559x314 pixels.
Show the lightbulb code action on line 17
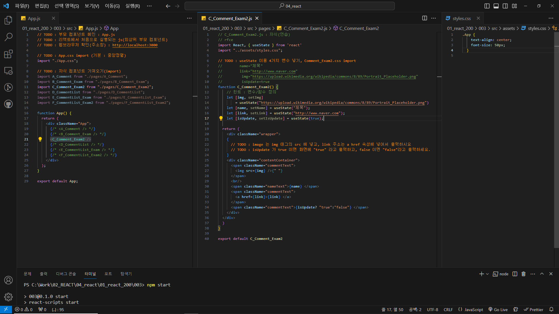click(221, 118)
